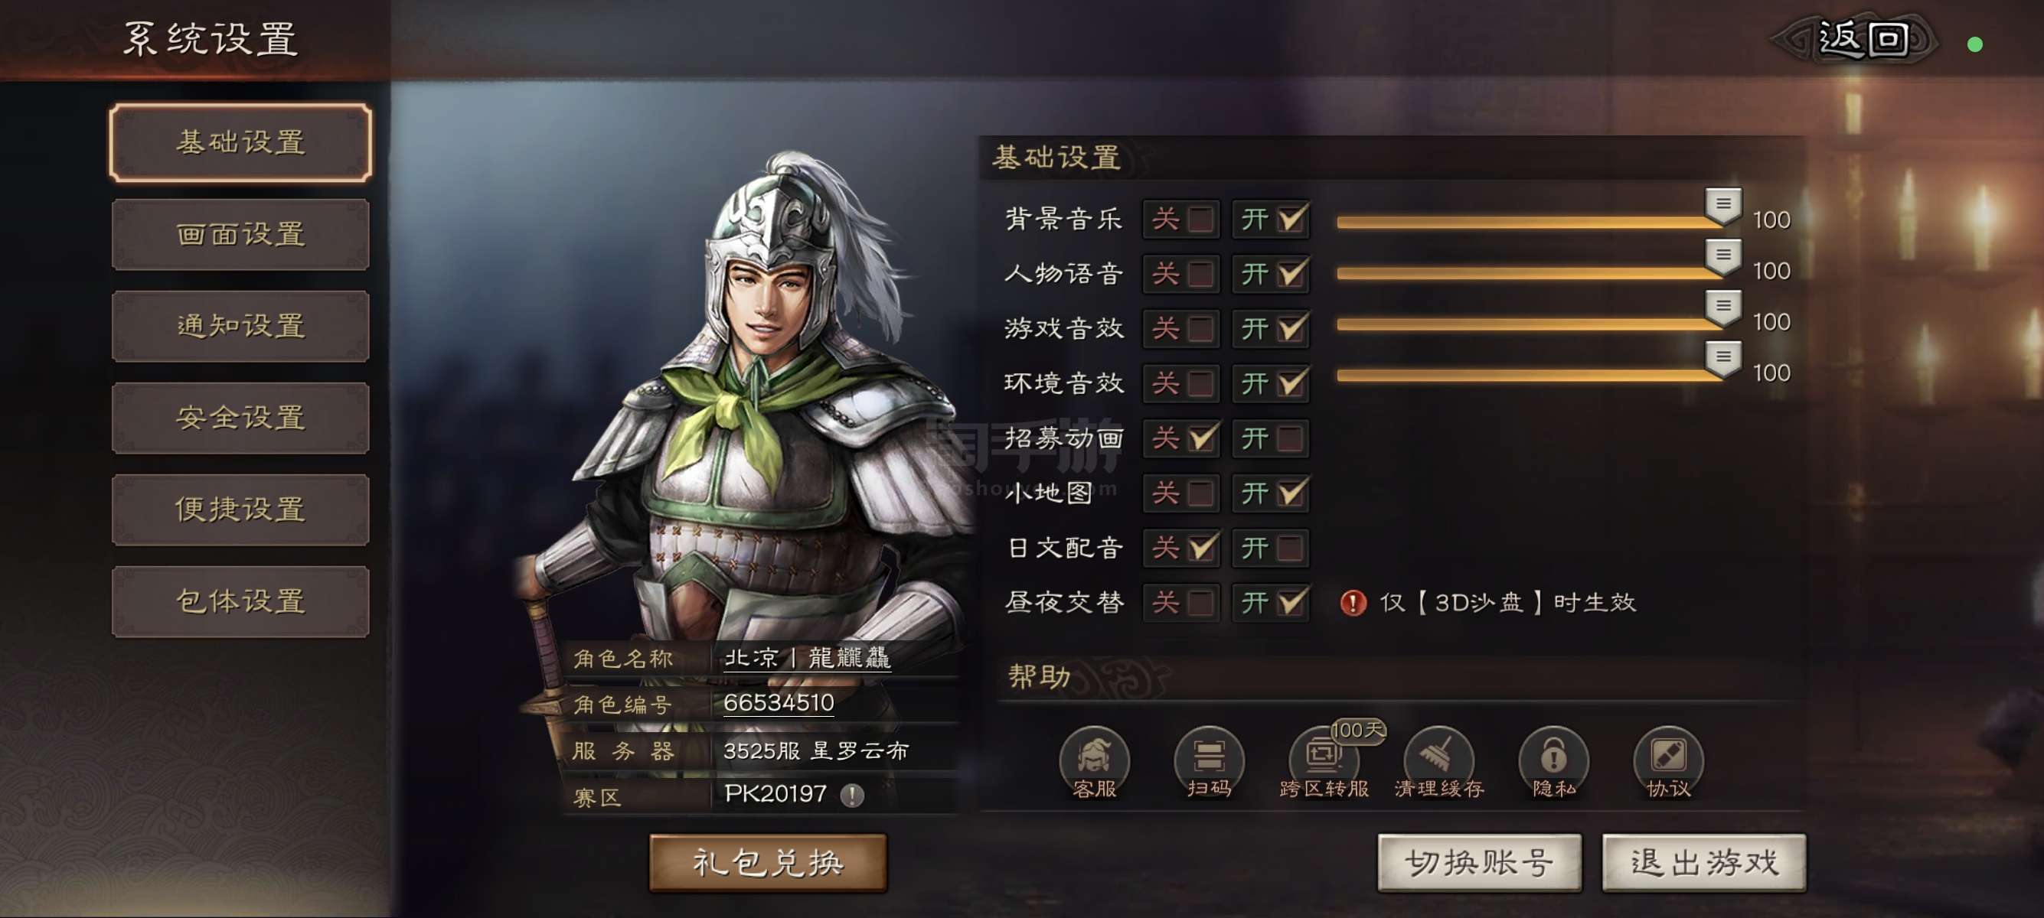
Task: Click the 返回 back button
Action: (x=1862, y=38)
